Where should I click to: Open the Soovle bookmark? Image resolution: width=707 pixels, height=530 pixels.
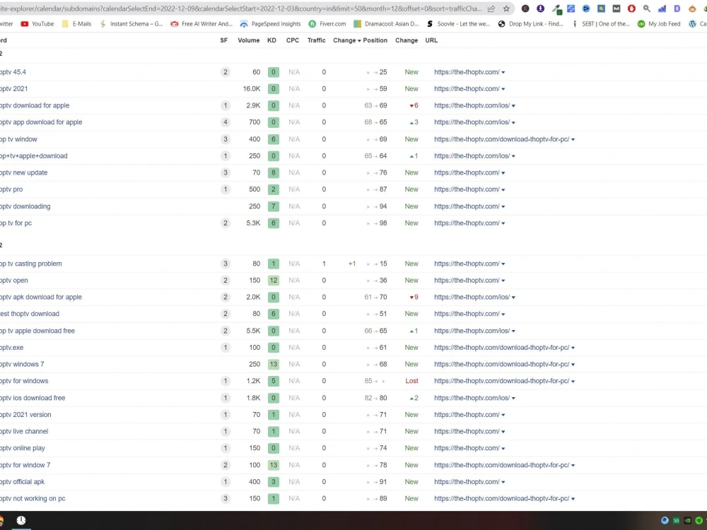click(x=458, y=24)
